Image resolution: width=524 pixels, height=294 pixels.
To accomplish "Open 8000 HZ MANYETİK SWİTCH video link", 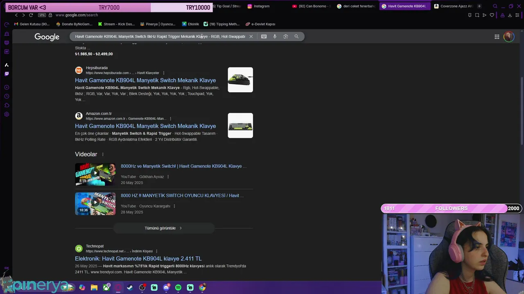I will click(182, 196).
